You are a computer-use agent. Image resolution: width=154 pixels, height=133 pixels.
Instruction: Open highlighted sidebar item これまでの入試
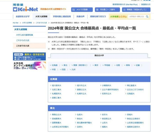pos(29,46)
